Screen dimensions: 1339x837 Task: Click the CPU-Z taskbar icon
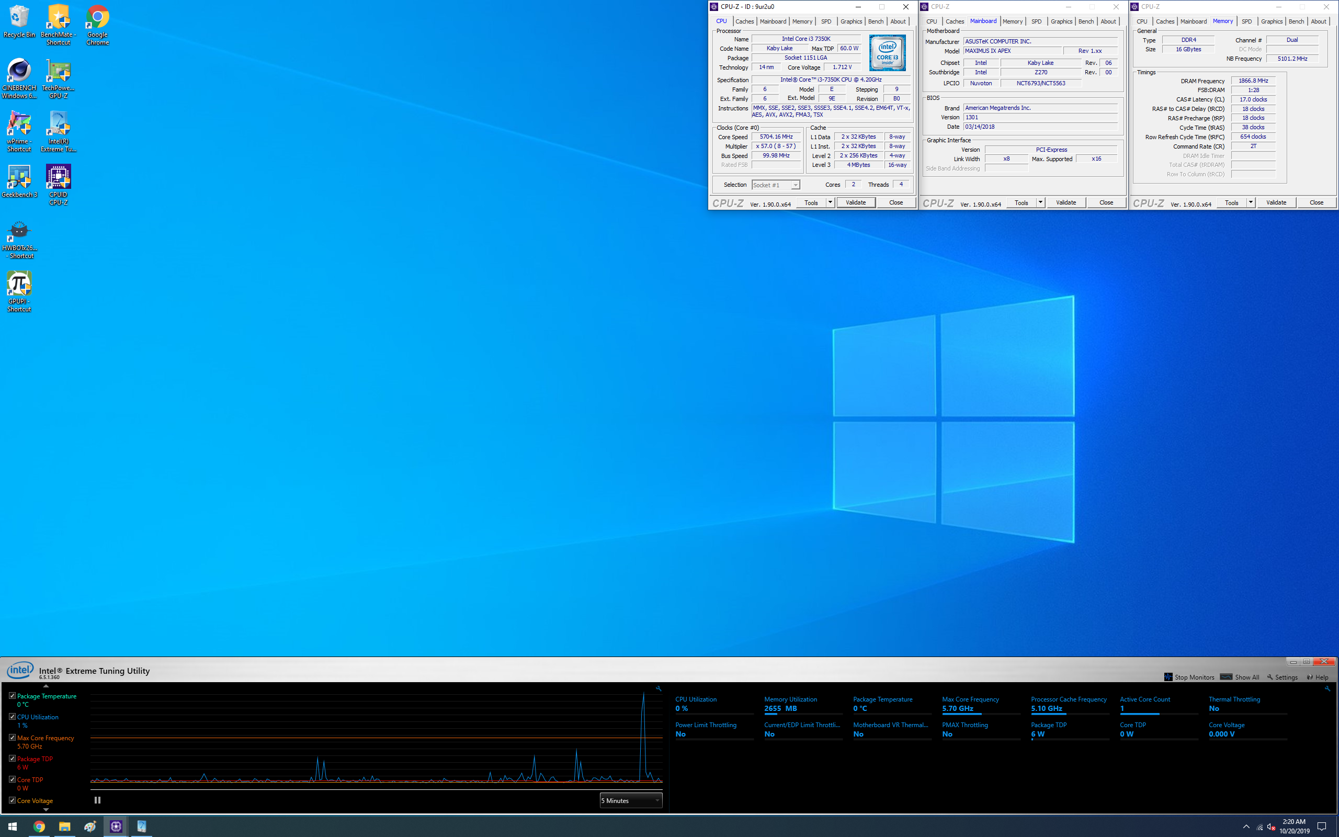coord(116,827)
